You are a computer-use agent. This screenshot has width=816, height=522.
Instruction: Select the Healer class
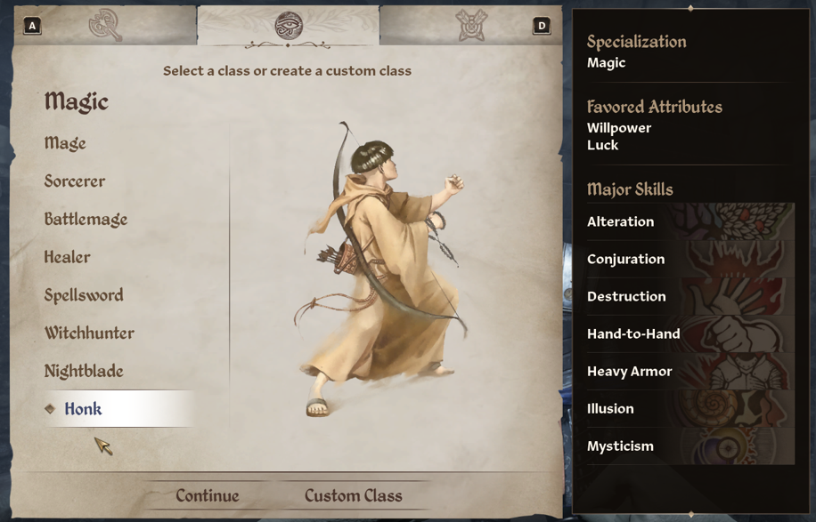tap(67, 257)
